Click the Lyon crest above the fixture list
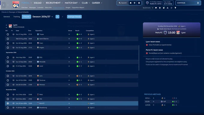The width and height of the screenshot is (204, 115). click(10, 26)
